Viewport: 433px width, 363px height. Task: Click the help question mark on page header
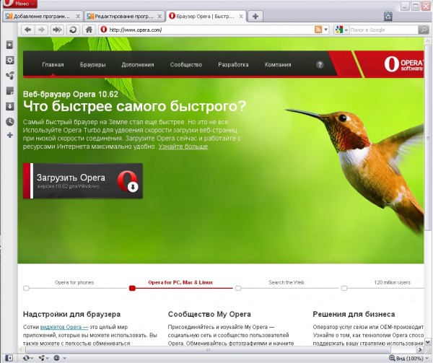[320, 65]
